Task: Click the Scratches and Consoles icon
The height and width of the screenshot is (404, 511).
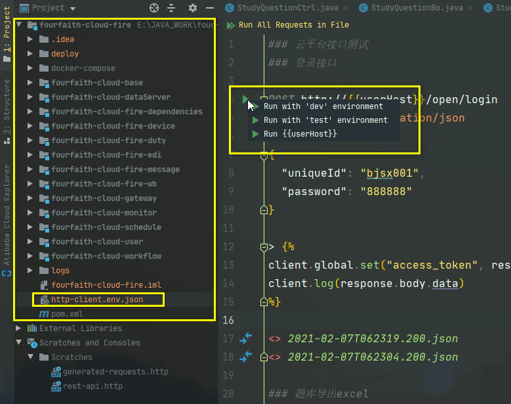Action: point(32,343)
